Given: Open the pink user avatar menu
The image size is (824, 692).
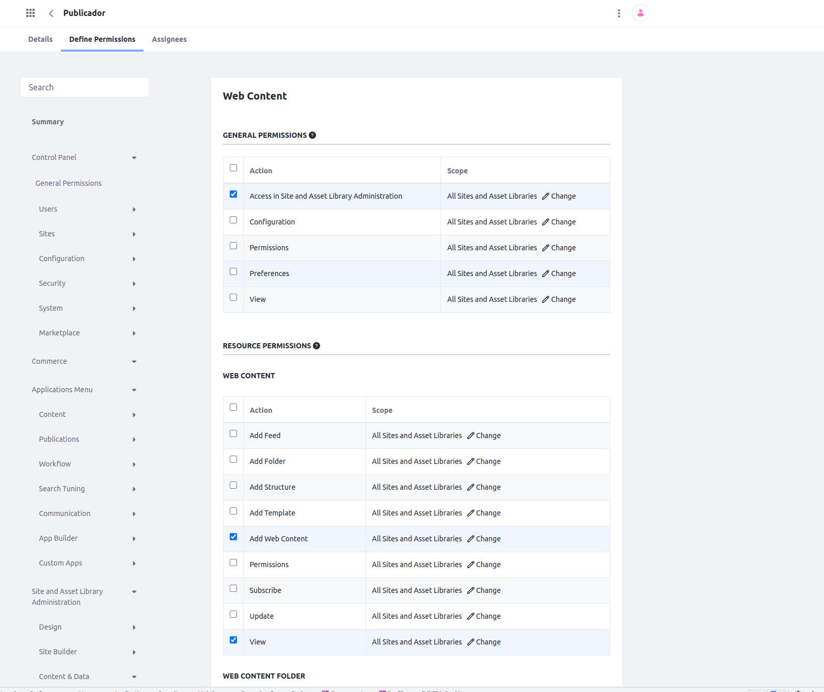Looking at the screenshot, I should (641, 13).
